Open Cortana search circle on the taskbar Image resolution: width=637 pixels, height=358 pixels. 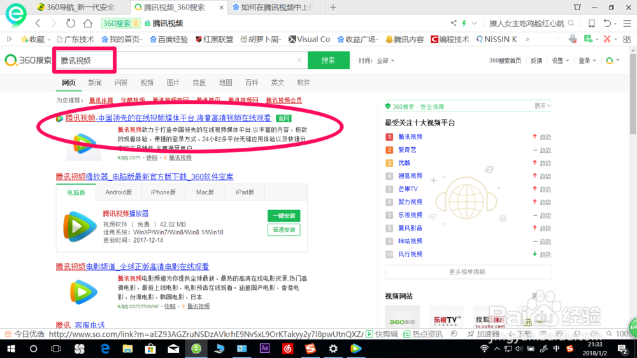pos(33,348)
